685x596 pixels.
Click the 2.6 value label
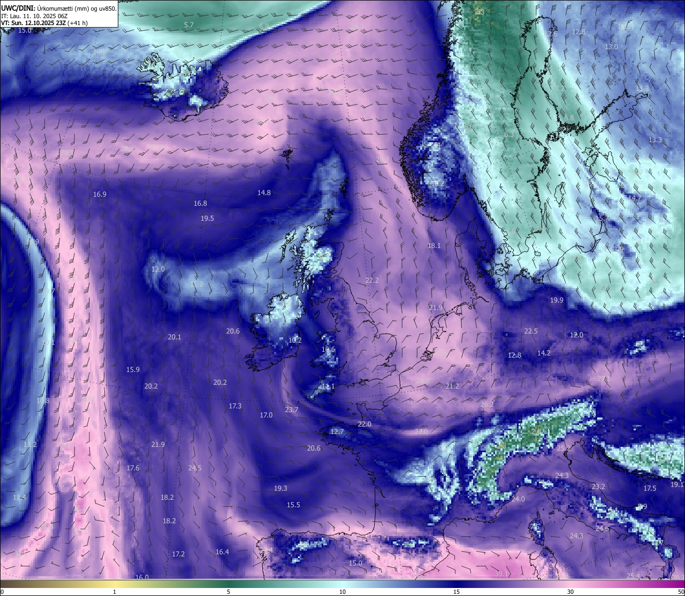coord(553,34)
